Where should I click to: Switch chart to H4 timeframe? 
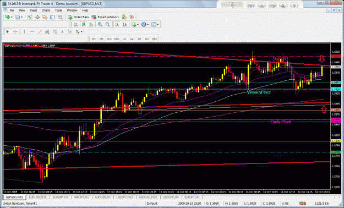pos(132,39)
